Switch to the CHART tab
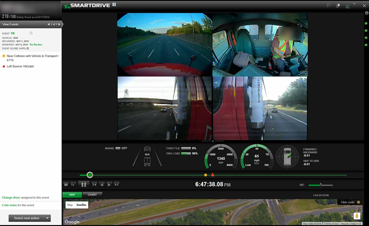Viewport: 369px width, 226px height. pos(93,194)
